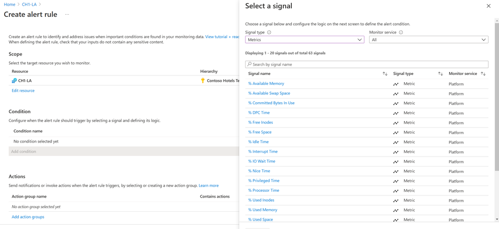Sort by Monitor service column arrows
The image size is (499, 229).
[x=483, y=74]
